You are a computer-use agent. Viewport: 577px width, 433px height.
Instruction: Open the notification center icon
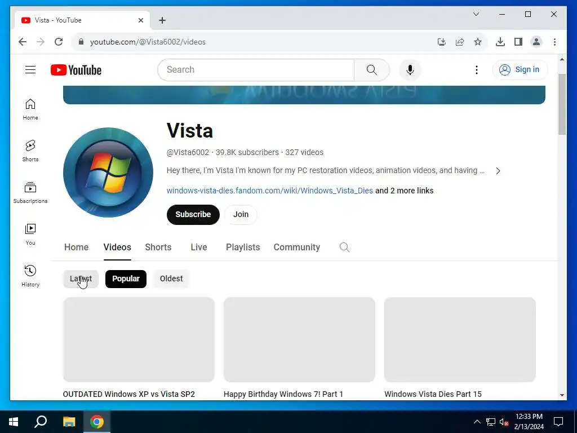[558, 422]
